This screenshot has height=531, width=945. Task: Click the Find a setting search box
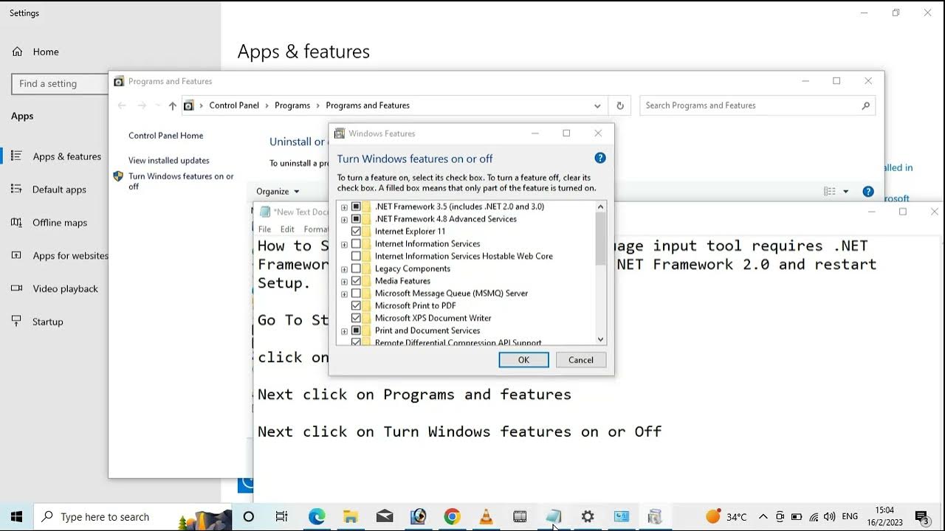(61, 84)
